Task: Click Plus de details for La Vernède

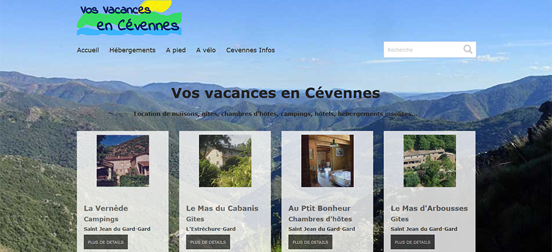Action: [105, 242]
